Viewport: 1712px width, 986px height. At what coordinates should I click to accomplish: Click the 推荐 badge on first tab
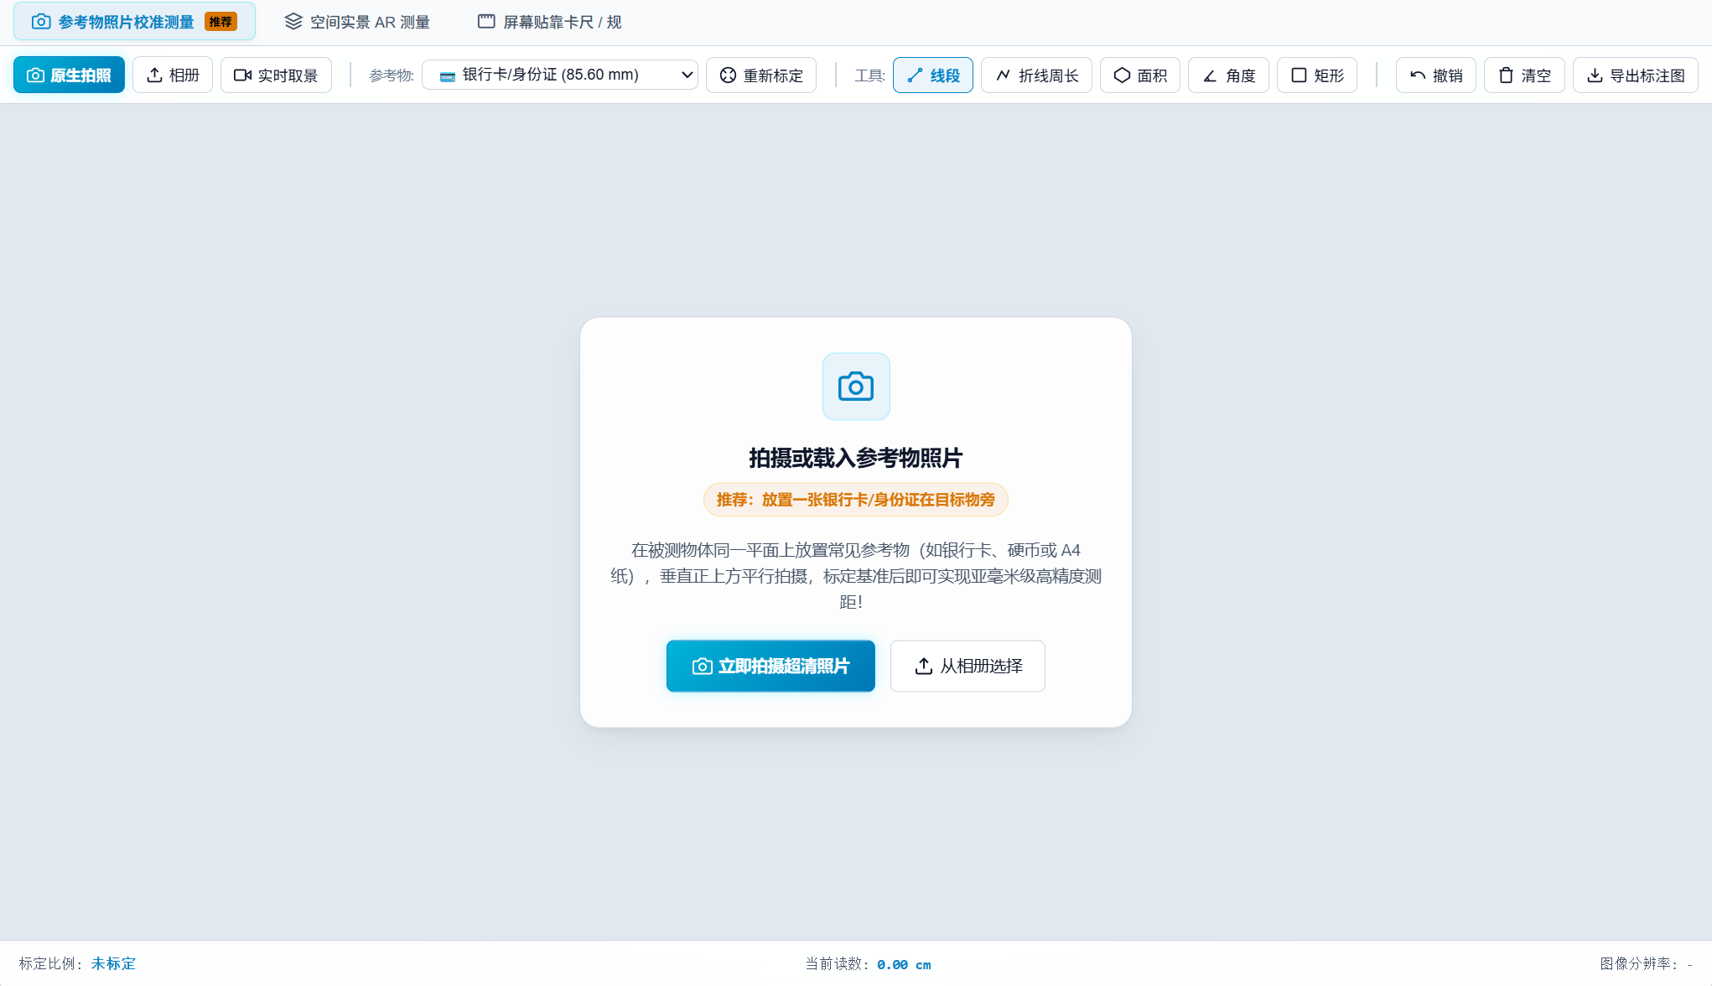220,22
